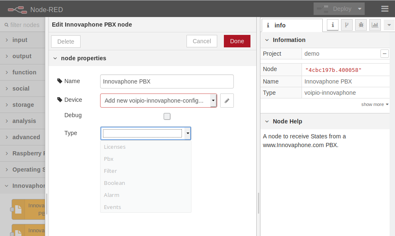The height and width of the screenshot is (236, 395).
Task: Open the info sidebar icon tab
Action: pos(332,25)
